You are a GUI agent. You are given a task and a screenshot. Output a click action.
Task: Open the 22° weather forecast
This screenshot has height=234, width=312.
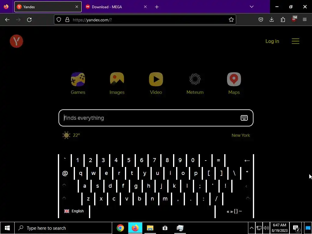point(76,135)
